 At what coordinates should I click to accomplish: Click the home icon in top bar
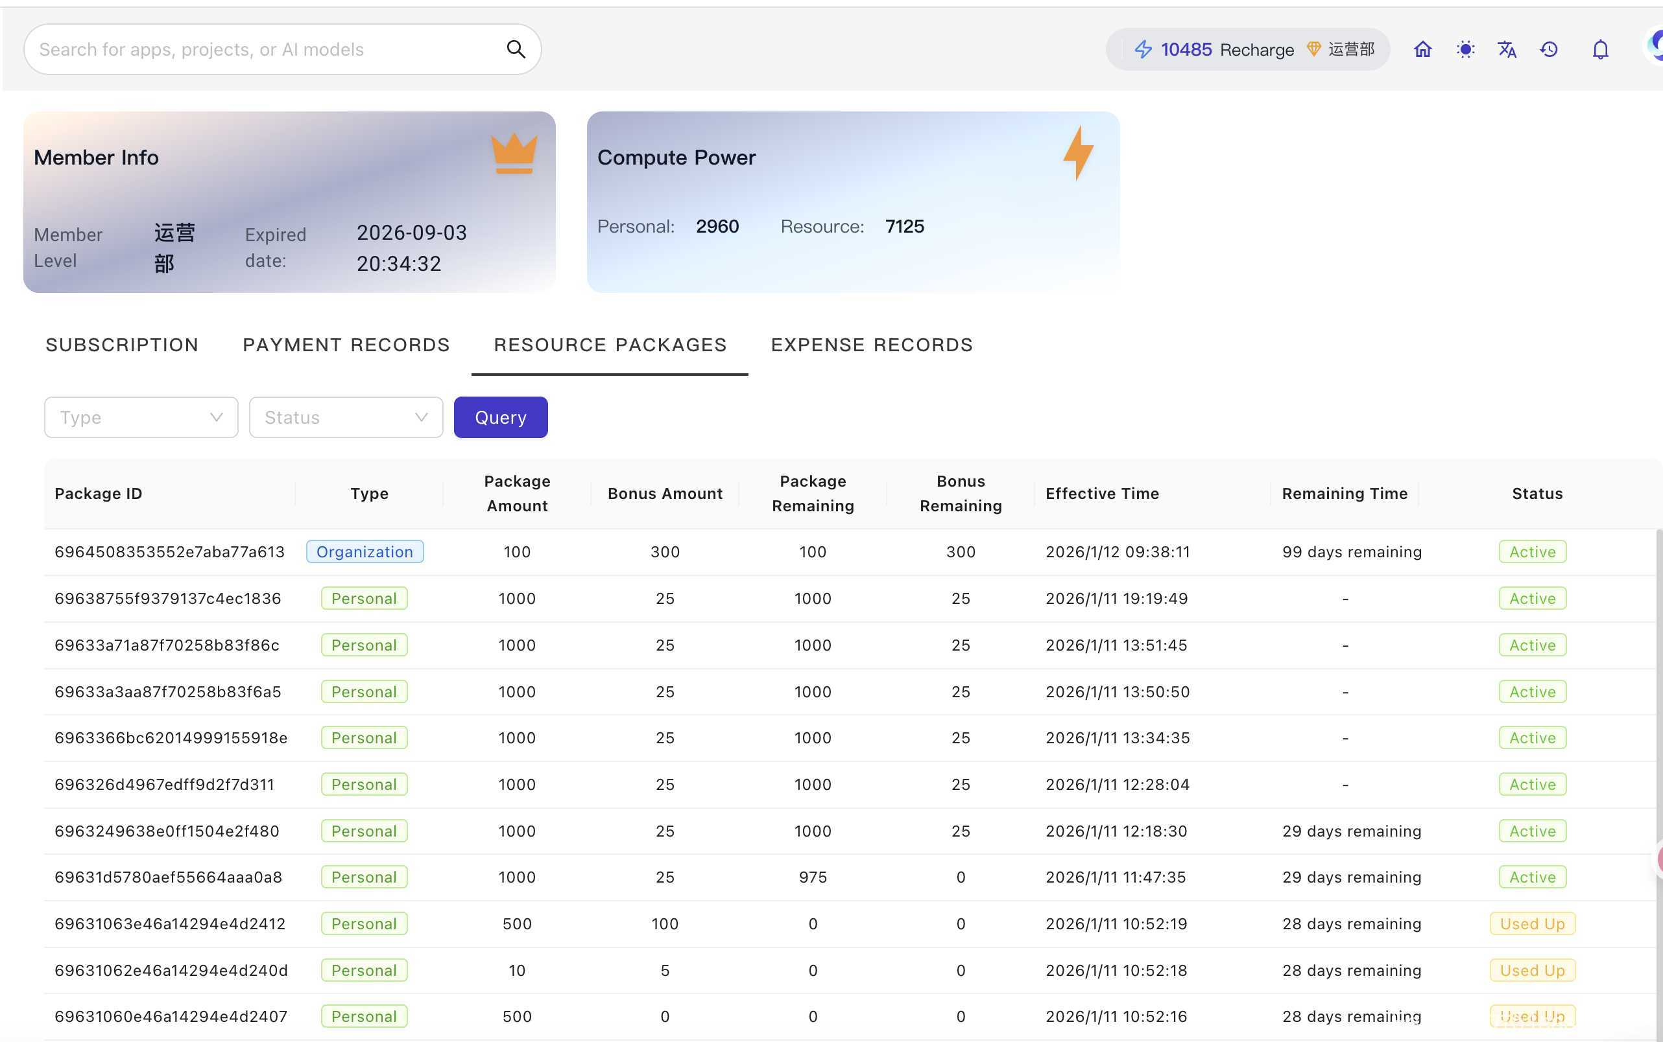pos(1422,50)
